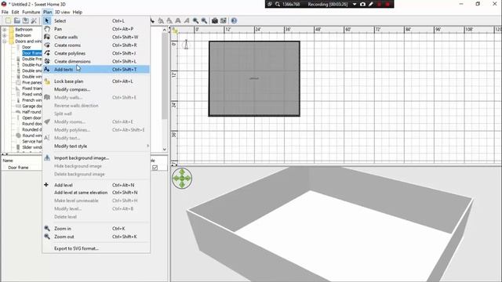Choose Import background image menu item
This screenshot has width=502, height=282.
click(x=96, y=158)
